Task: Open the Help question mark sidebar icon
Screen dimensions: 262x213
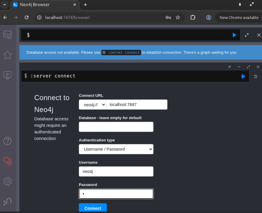Action: [8, 141]
